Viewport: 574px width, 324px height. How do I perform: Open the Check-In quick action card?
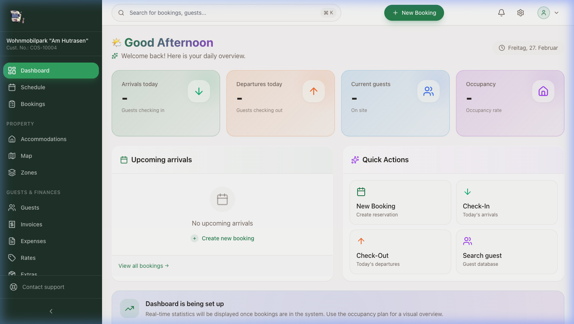point(507,202)
